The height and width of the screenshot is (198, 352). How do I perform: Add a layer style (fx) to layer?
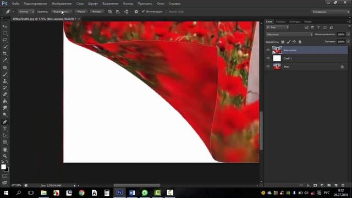click(308, 185)
